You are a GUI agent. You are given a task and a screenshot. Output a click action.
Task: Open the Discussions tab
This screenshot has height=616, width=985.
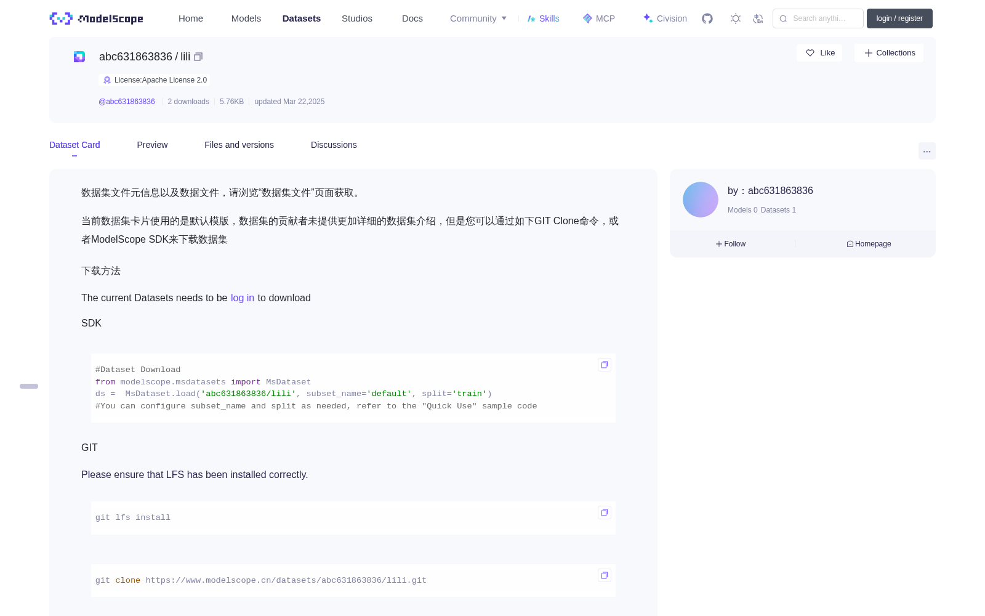click(334, 145)
